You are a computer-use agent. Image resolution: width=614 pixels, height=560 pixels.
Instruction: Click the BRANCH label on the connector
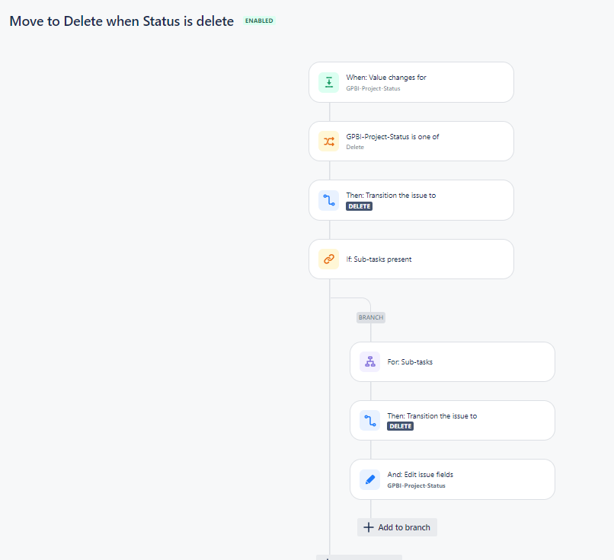(x=371, y=317)
